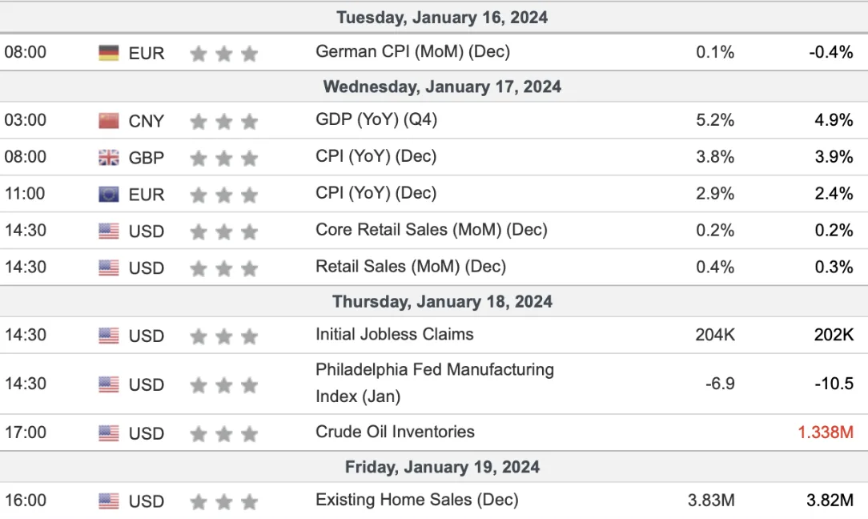This screenshot has width=868, height=519.
Task: Click importance stars for German CPI row
Action: coord(223,54)
